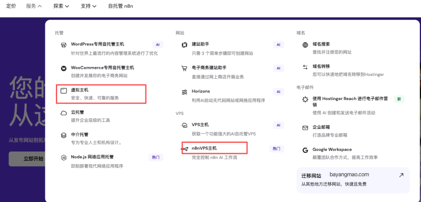Click text 创建并发展你的电子商务网站

pos(99,76)
